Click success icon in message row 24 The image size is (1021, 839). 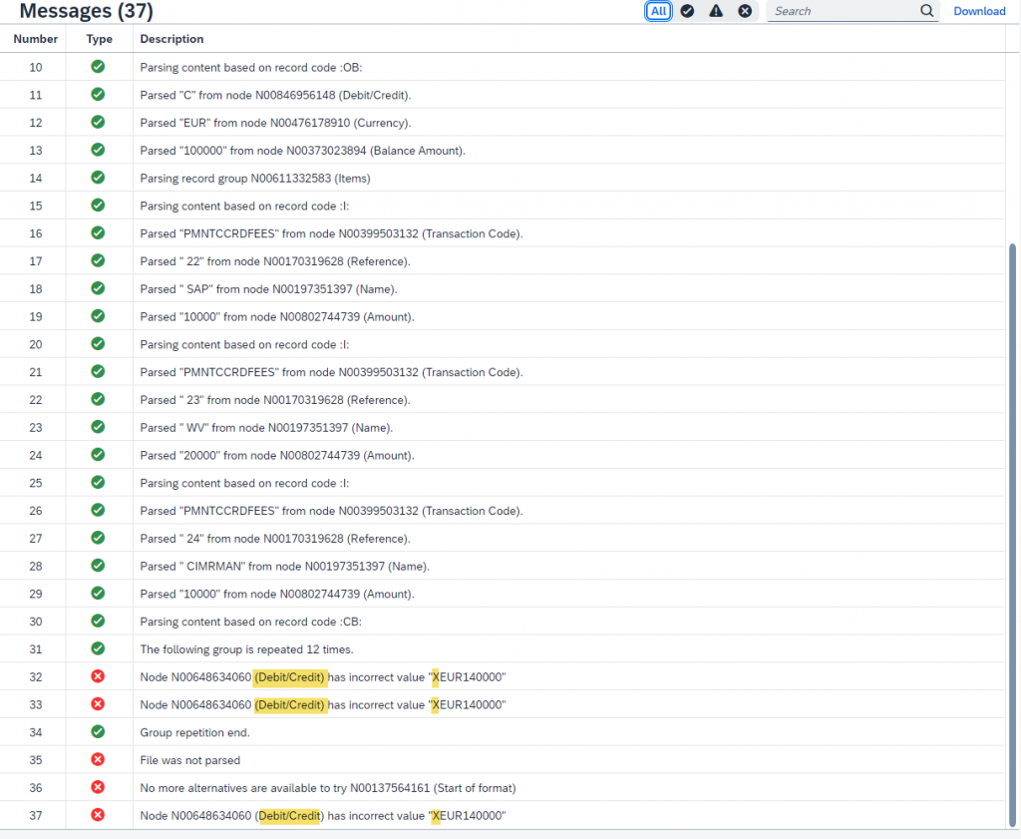point(98,454)
